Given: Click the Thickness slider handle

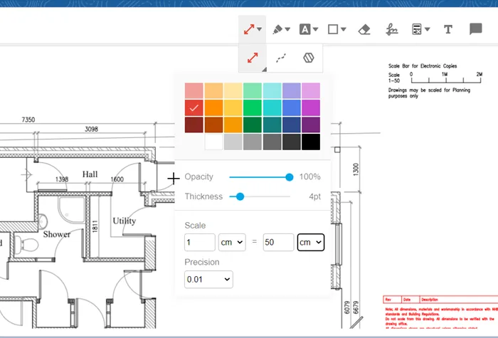Looking at the screenshot, I should 240,196.
